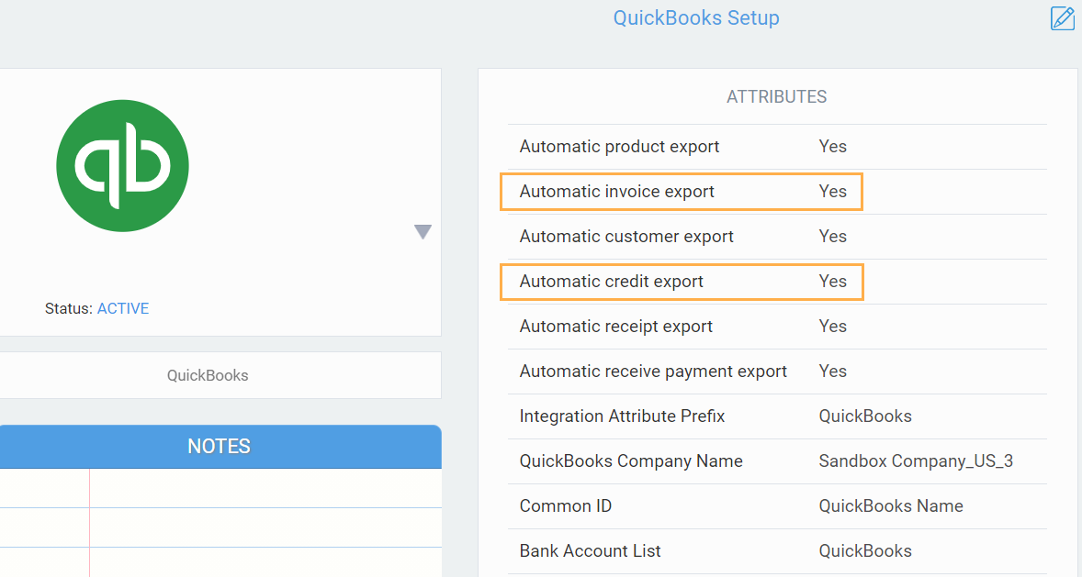Viewport: 1082px width, 577px height.
Task: Open the QuickBooks Setup title link
Action: tap(696, 17)
